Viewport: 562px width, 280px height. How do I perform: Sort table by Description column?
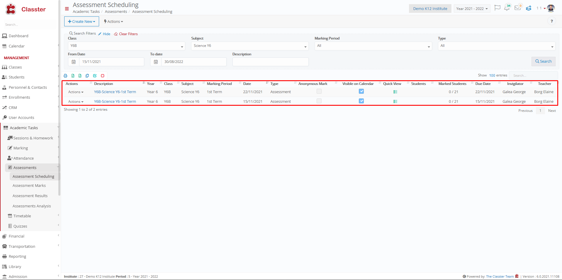[103, 84]
